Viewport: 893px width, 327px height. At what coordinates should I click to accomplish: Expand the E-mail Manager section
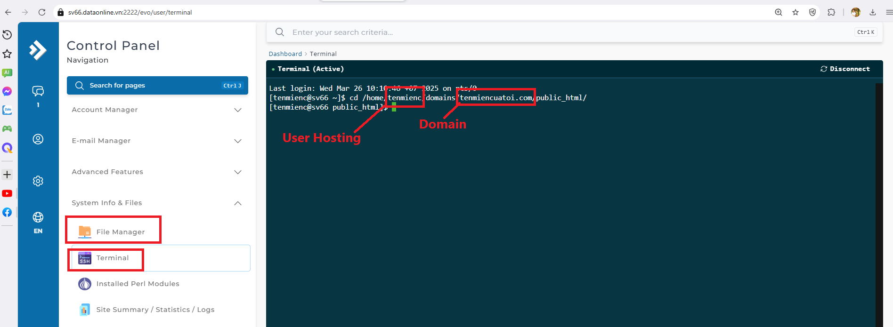157,141
